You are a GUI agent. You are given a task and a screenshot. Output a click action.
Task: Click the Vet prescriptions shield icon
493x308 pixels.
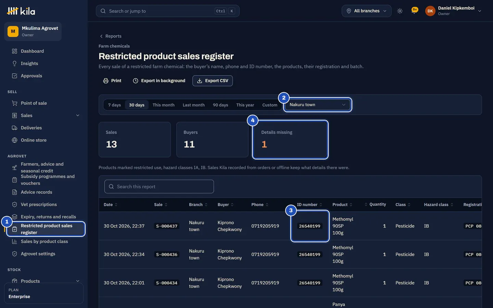pyautogui.click(x=14, y=204)
